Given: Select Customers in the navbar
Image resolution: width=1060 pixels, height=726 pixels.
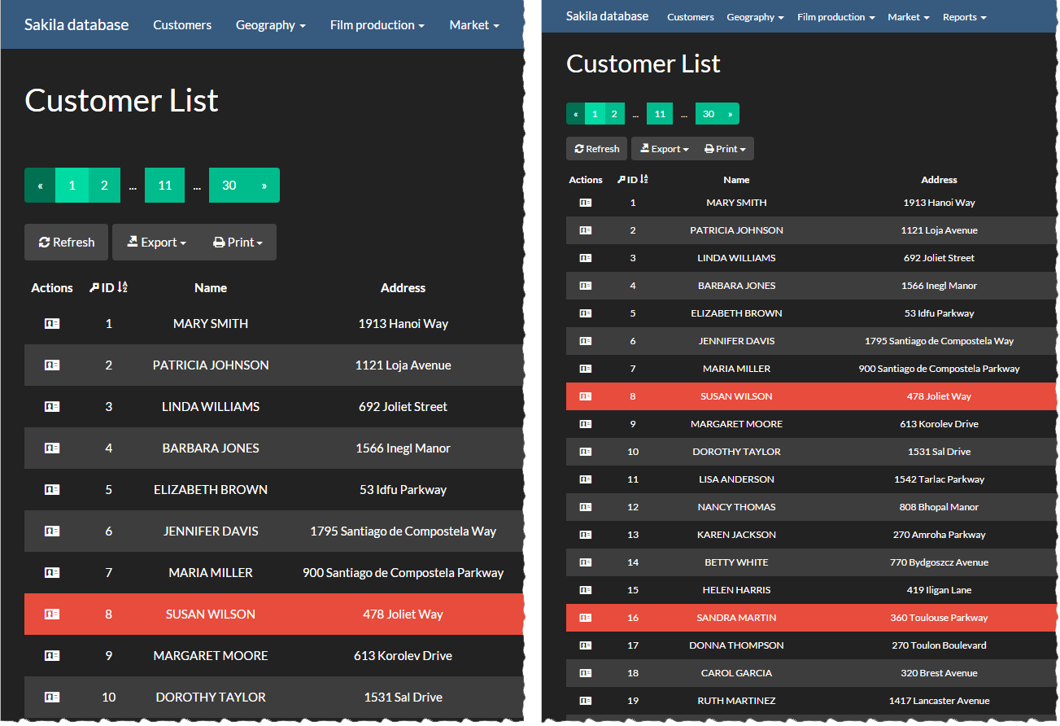Looking at the screenshot, I should [x=182, y=25].
